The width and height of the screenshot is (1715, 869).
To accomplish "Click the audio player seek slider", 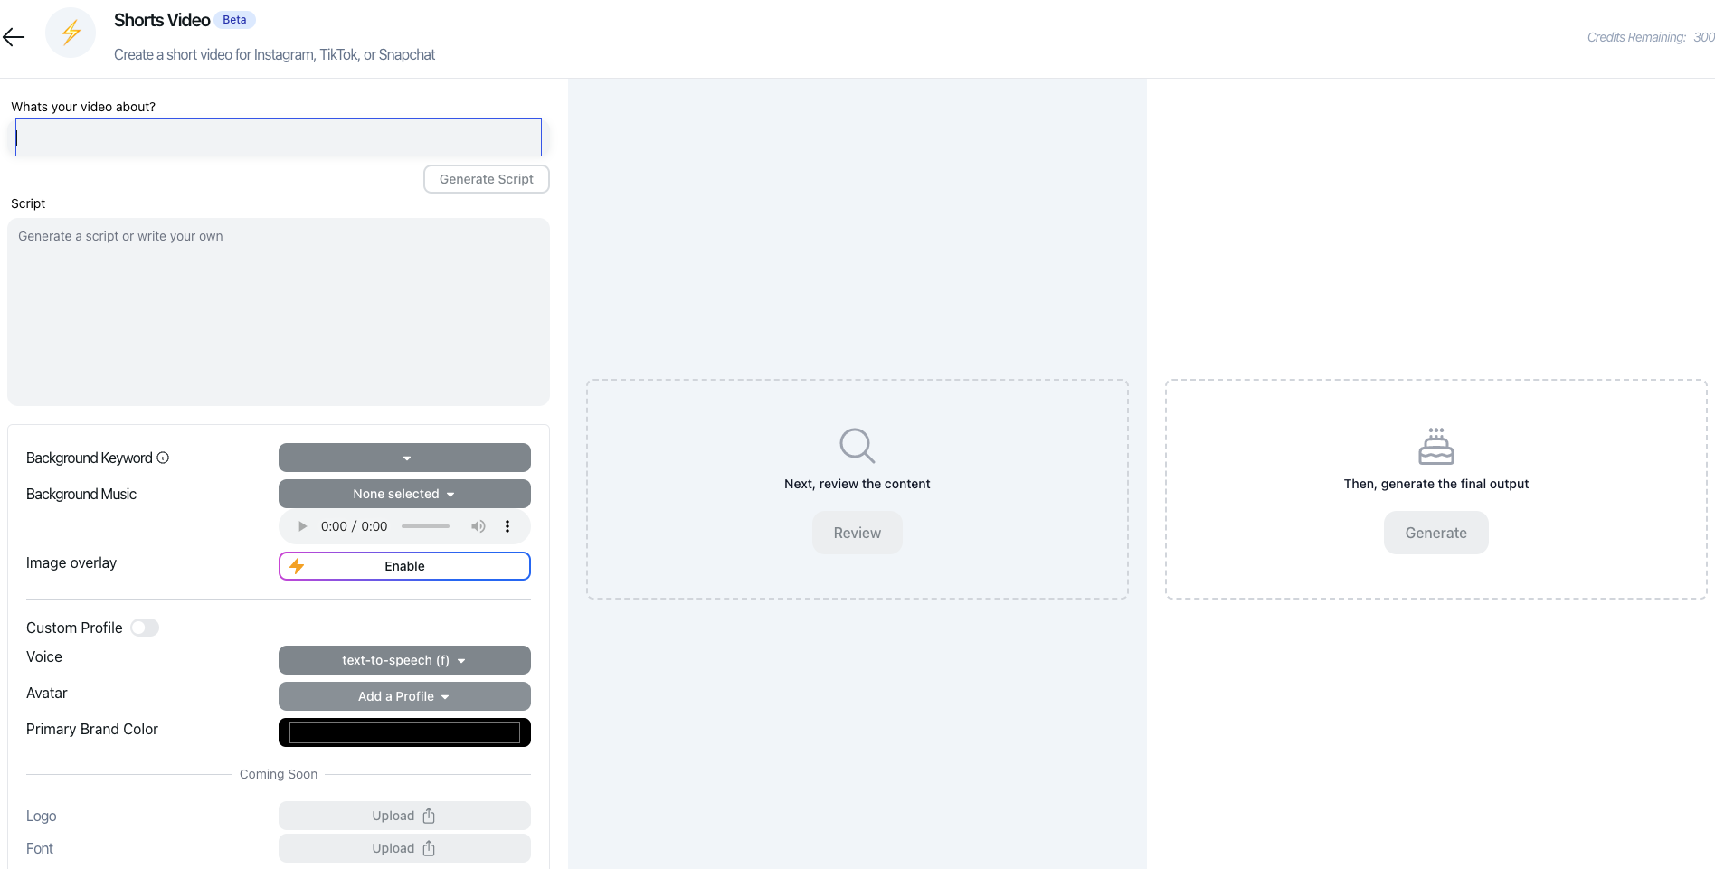I will tap(425, 526).
